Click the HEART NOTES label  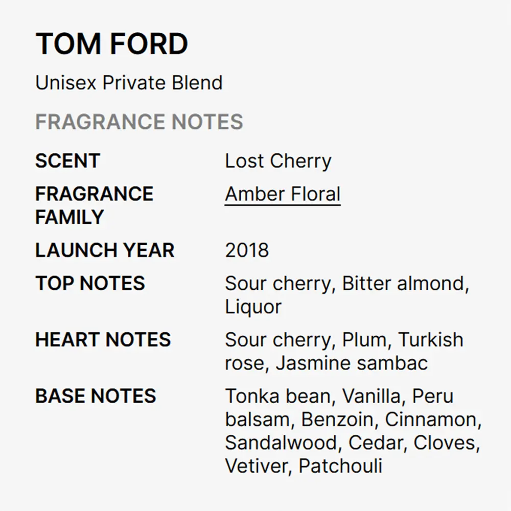pos(103,339)
